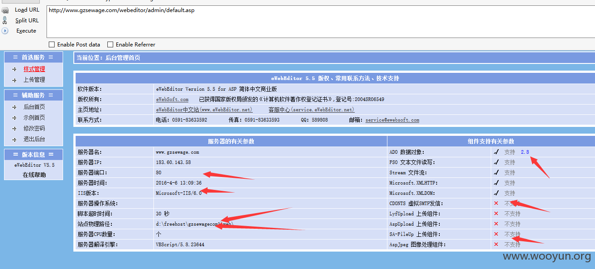Screen dimensions: 595x269
Task: Click ADO version 2.8 value
Action: (525, 152)
